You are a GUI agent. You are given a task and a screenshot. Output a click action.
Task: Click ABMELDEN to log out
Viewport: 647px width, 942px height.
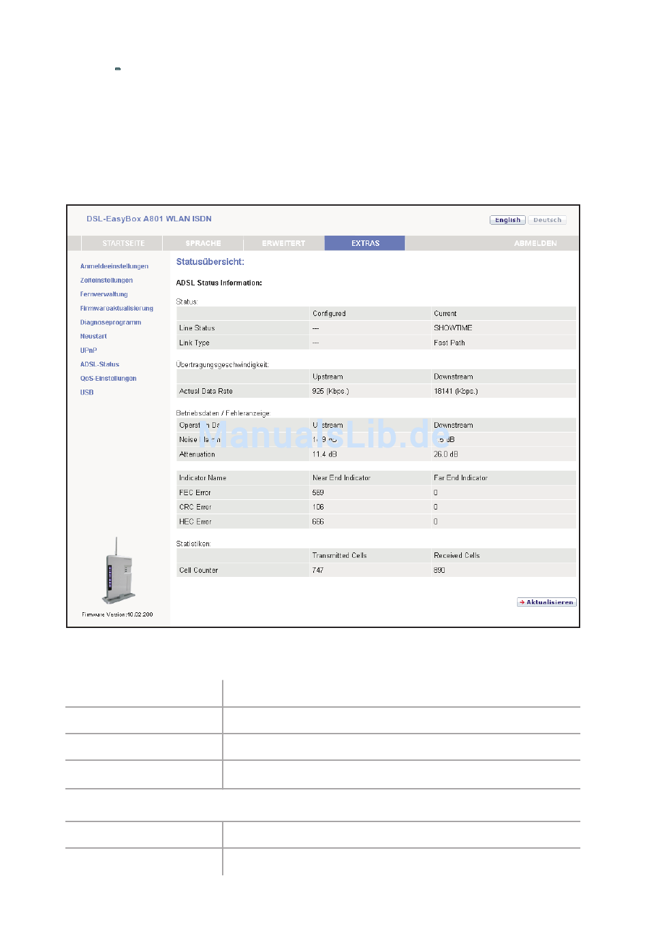pos(535,243)
